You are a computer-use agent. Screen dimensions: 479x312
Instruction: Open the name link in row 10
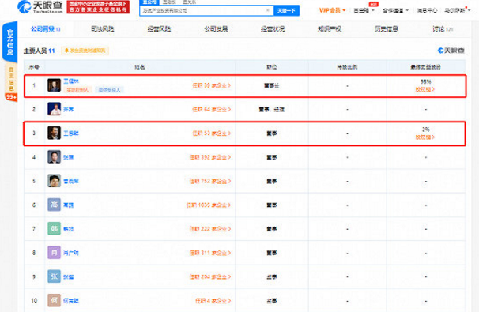coord(71,301)
